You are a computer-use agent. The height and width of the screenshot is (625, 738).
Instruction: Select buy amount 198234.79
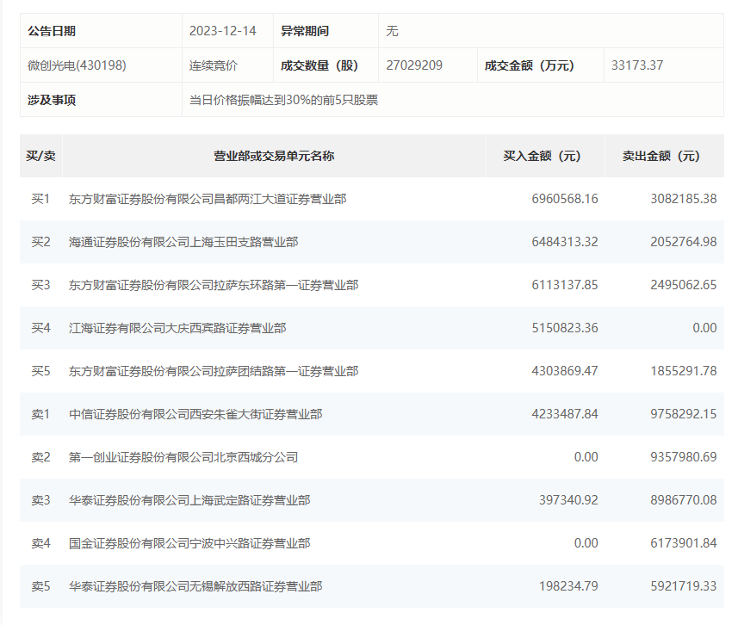pyautogui.click(x=568, y=586)
